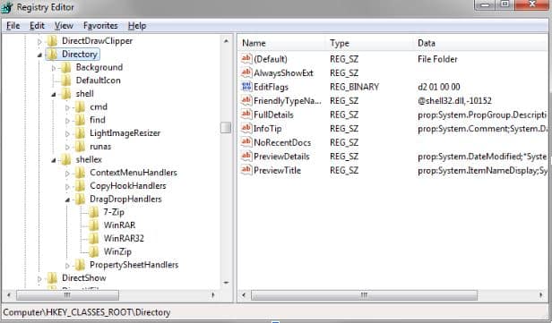Click the runas folder icon
The height and width of the screenshot is (323, 552).
pyautogui.click(x=81, y=147)
